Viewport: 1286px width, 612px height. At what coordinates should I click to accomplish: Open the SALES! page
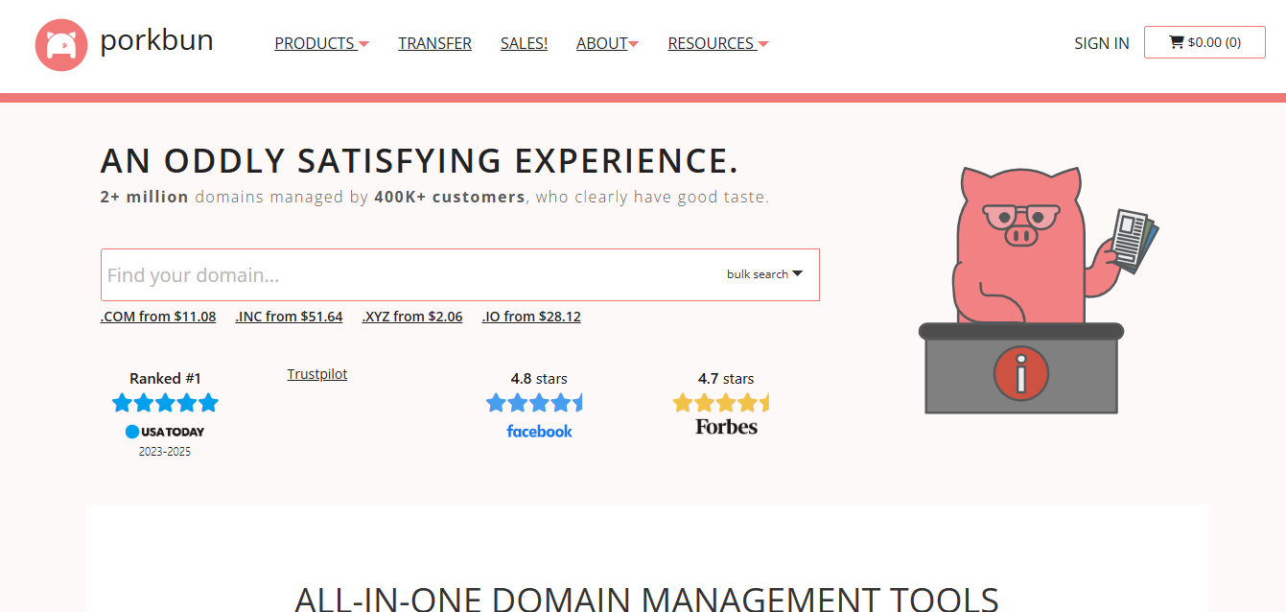[524, 43]
